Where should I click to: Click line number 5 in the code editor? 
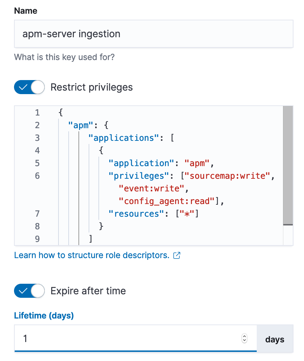(37, 163)
